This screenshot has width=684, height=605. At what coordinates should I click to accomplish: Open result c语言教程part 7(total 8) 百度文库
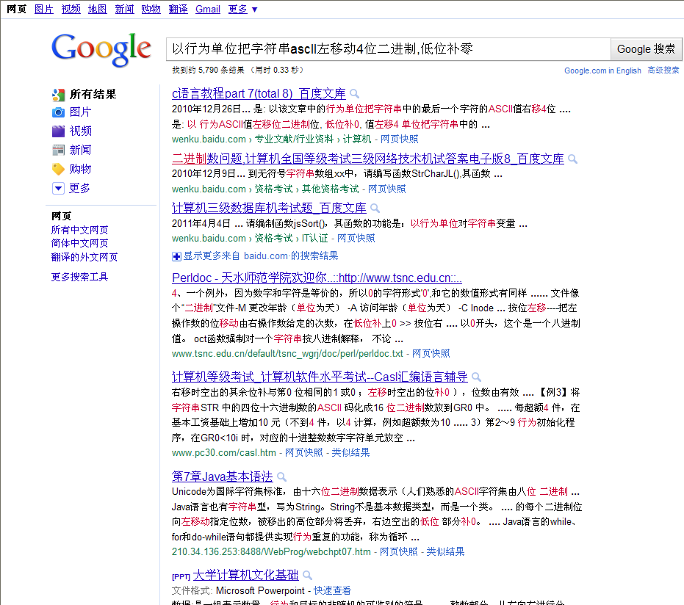259,94
